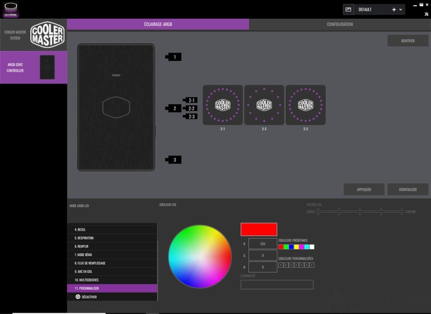
Task: Switch to the Configuration tab
Action: [340, 24]
